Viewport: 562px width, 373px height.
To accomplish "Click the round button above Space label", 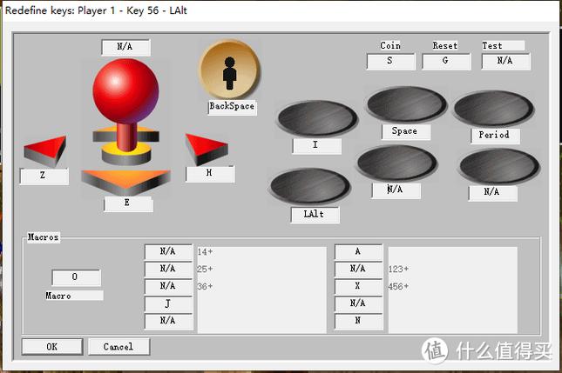I will (404, 104).
